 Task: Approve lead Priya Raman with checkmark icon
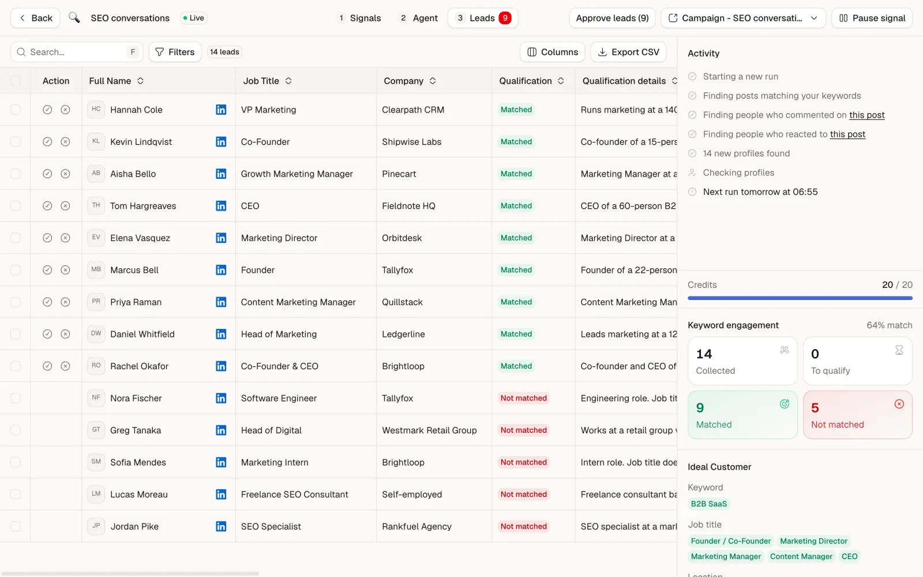click(x=47, y=302)
